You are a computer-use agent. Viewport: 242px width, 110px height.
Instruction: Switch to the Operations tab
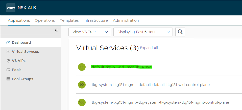pyautogui.click(x=45, y=20)
